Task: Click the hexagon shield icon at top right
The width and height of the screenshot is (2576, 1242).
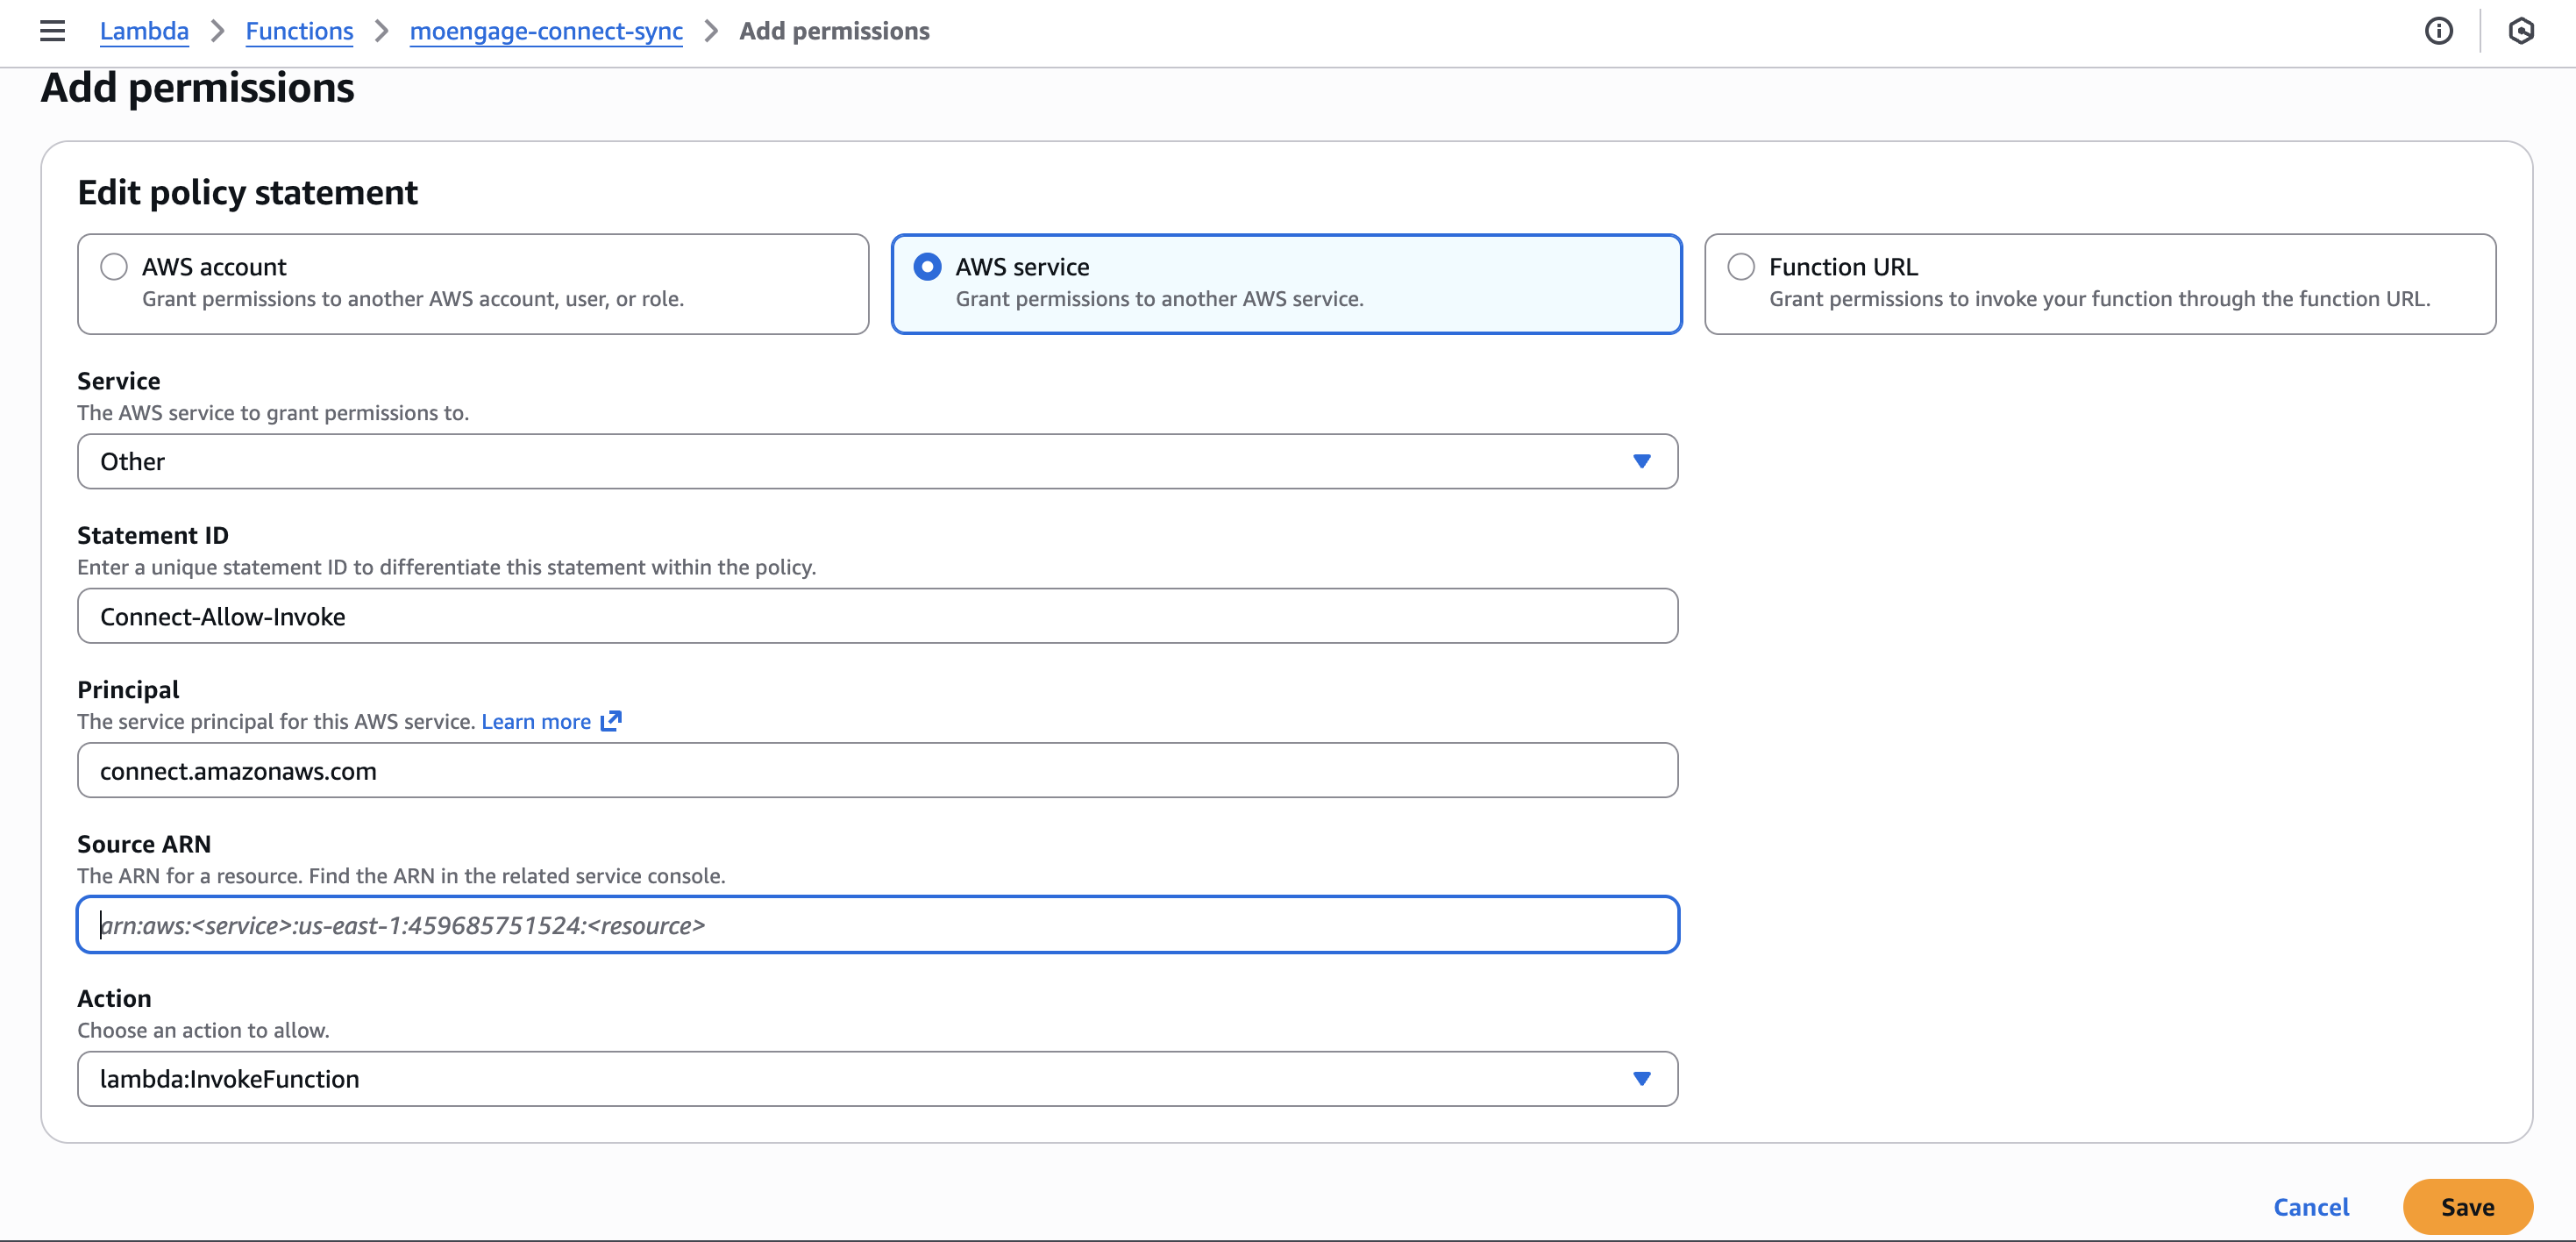Action: 2520,31
